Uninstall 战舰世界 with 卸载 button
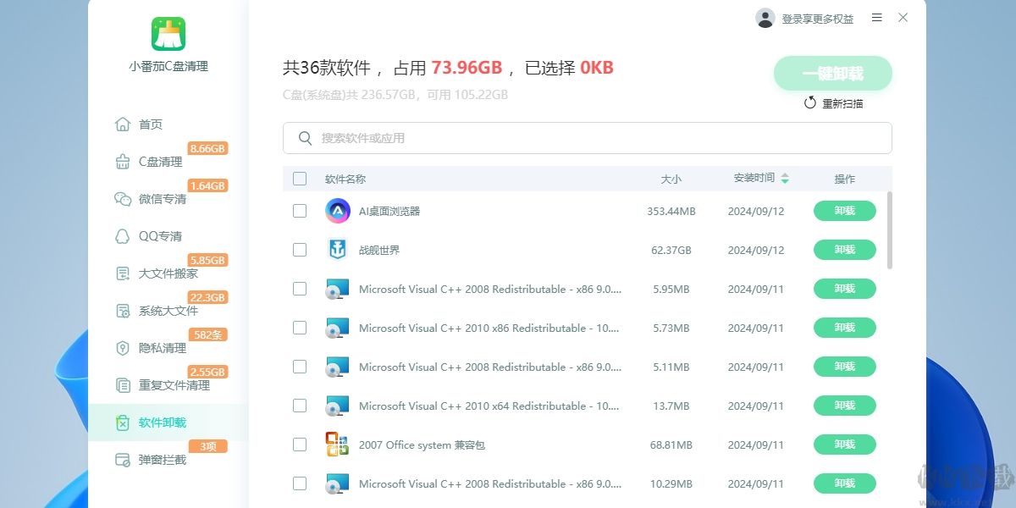The height and width of the screenshot is (508, 1016). coord(845,250)
